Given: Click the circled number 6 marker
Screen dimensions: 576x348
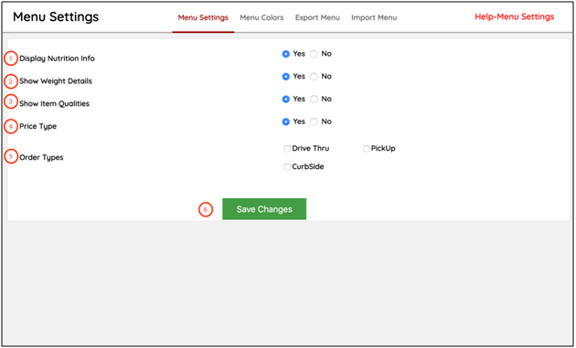Looking at the screenshot, I should tap(206, 209).
